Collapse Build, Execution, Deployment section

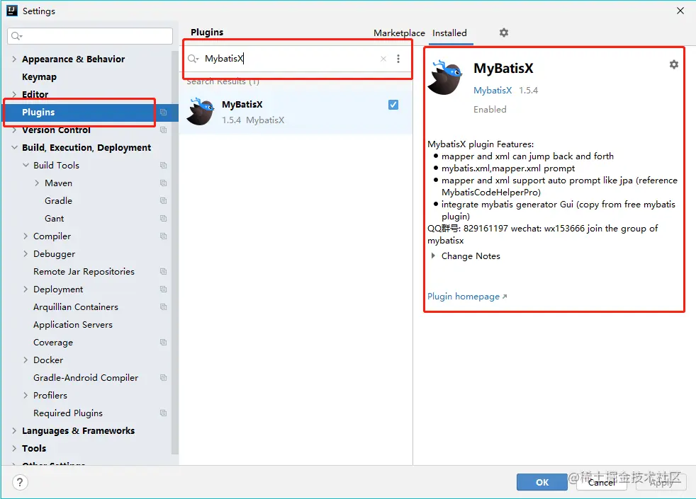point(14,147)
